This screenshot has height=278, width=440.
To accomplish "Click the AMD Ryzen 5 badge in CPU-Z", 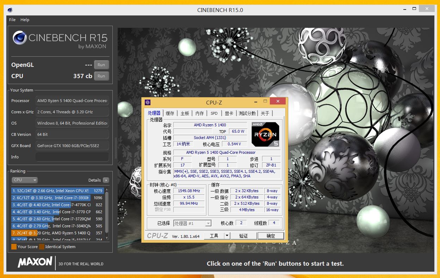I will [x=265, y=134].
